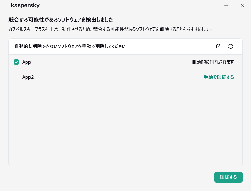The width and height of the screenshot is (251, 191).
Task: Uncheck the App1 checkbox
Action: click(x=16, y=62)
